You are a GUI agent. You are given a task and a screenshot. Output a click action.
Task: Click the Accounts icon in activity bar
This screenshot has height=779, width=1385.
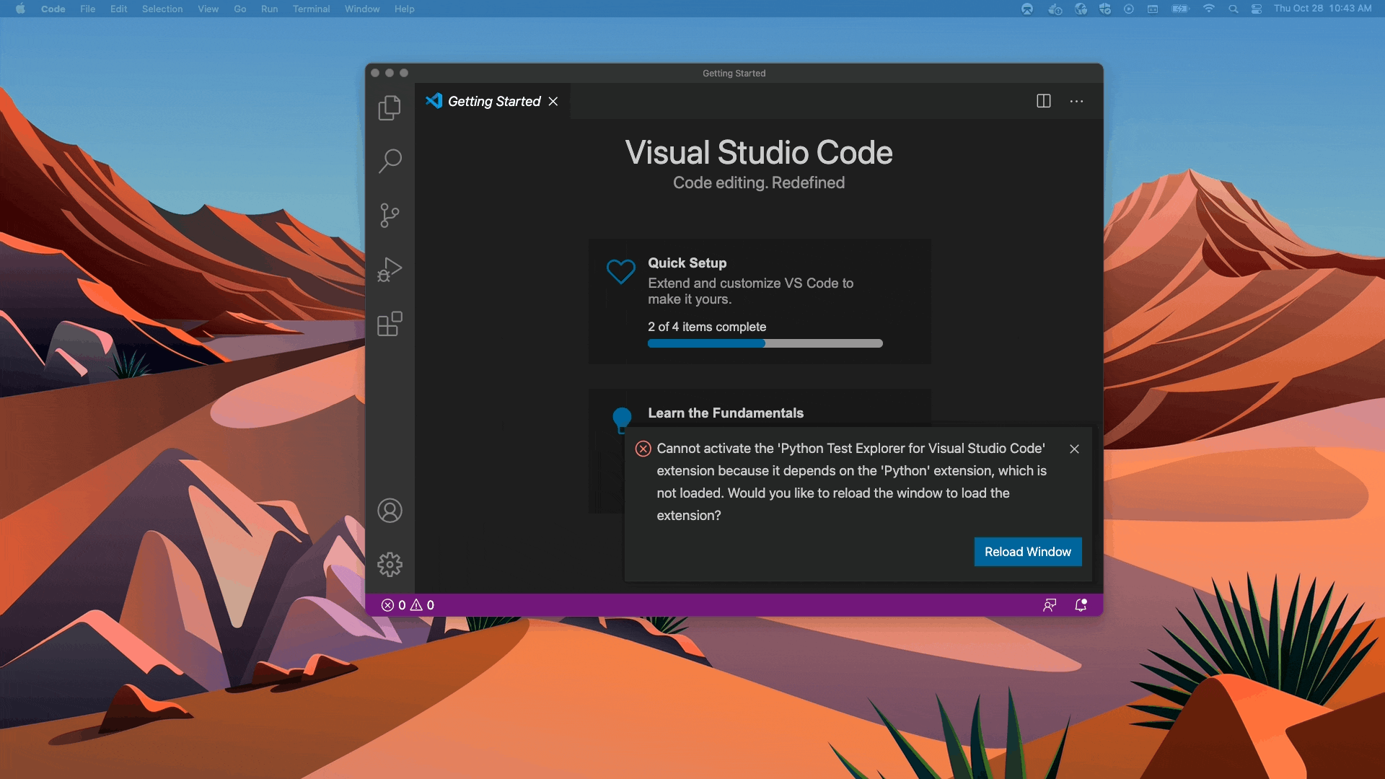coord(390,511)
